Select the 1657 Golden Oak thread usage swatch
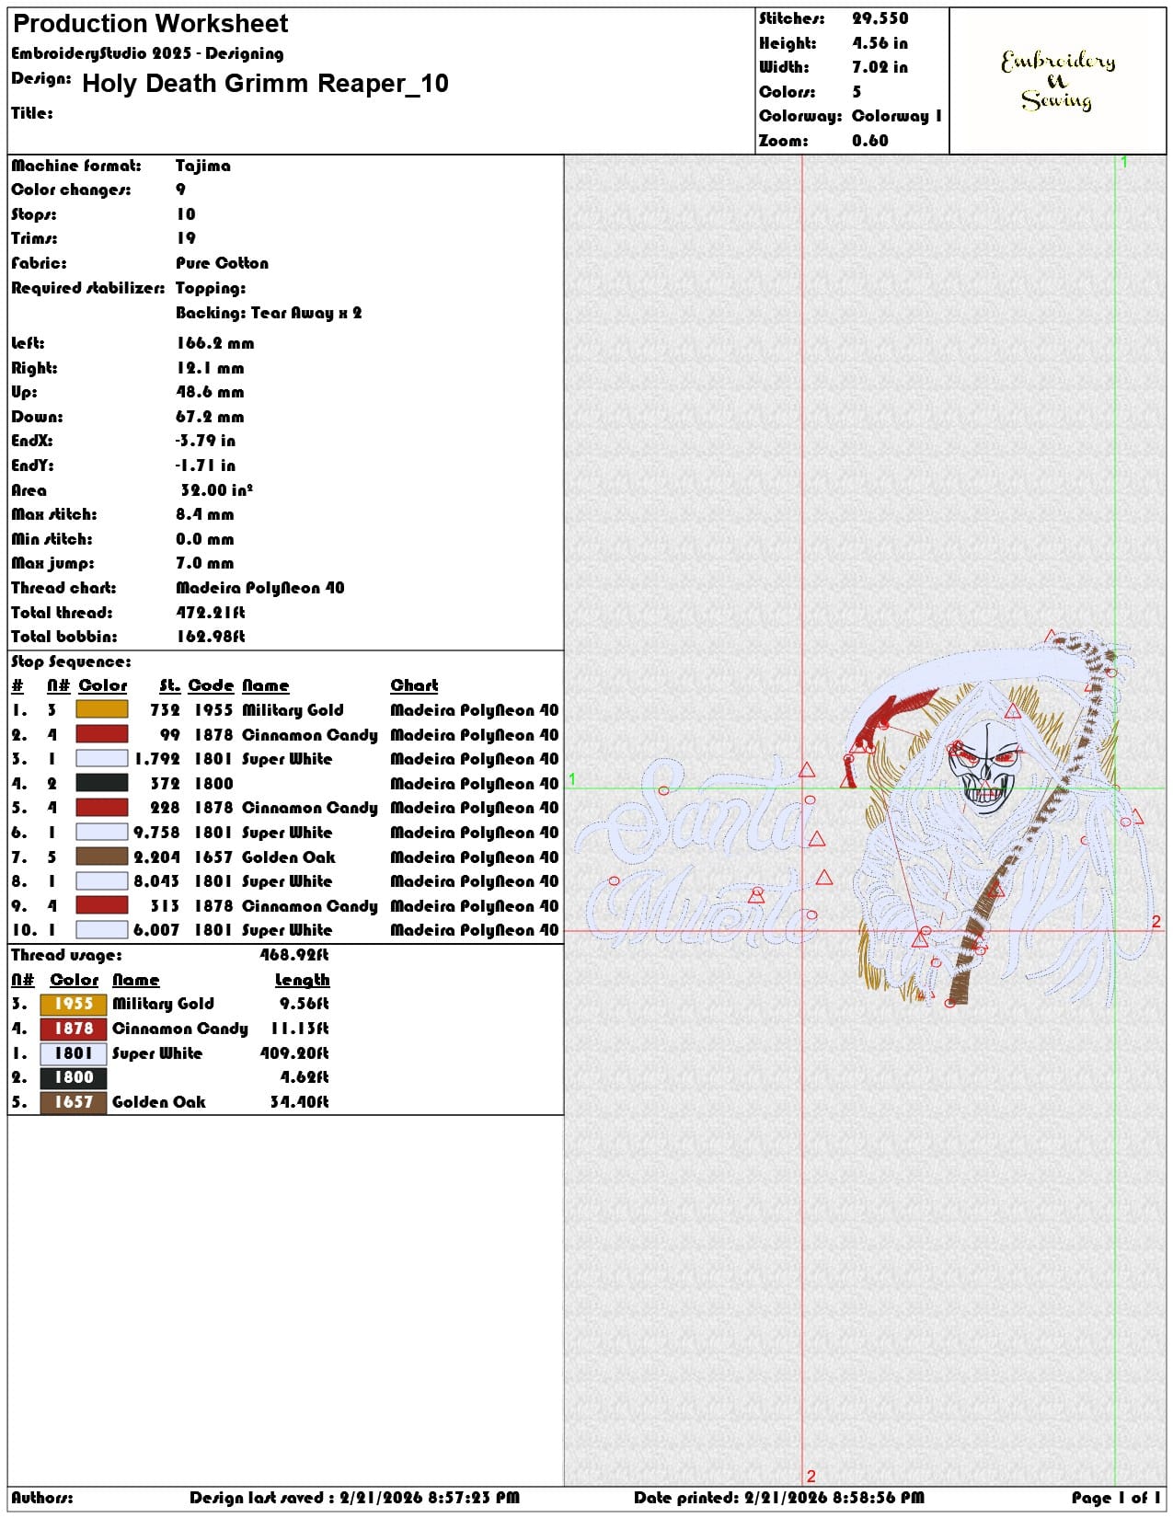 coord(74,1101)
